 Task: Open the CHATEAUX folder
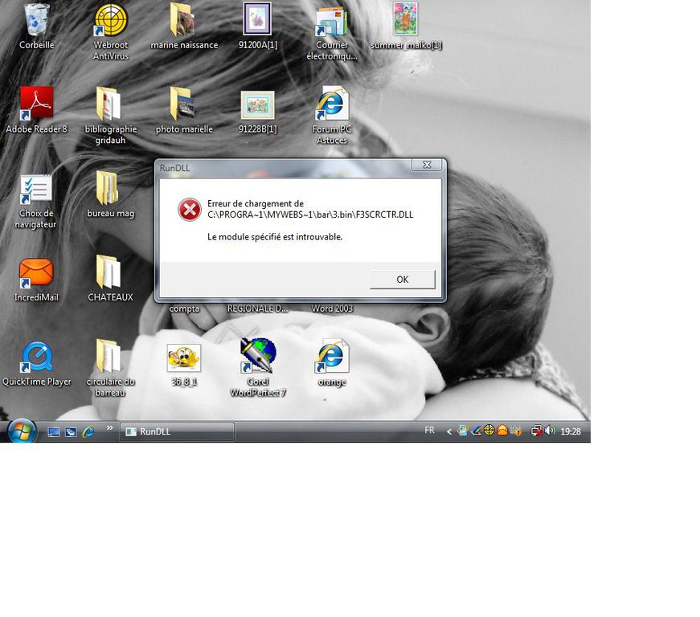[x=109, y=273]
